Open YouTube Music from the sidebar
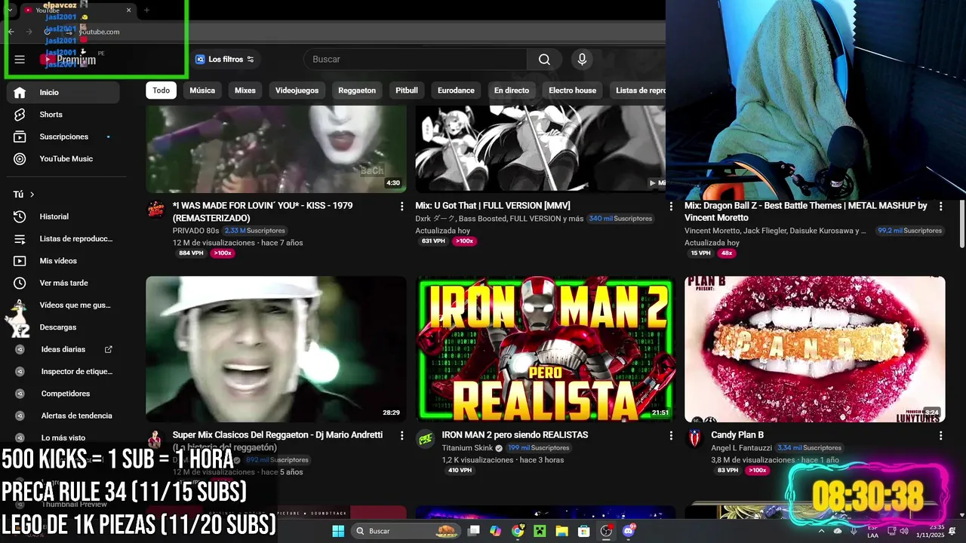The image size is (966, 543). tap(63, 159)
